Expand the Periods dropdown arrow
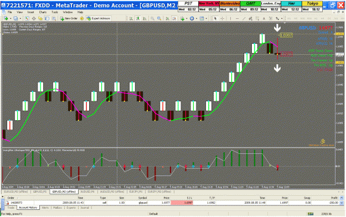346x217 pixels. (197, 18)
